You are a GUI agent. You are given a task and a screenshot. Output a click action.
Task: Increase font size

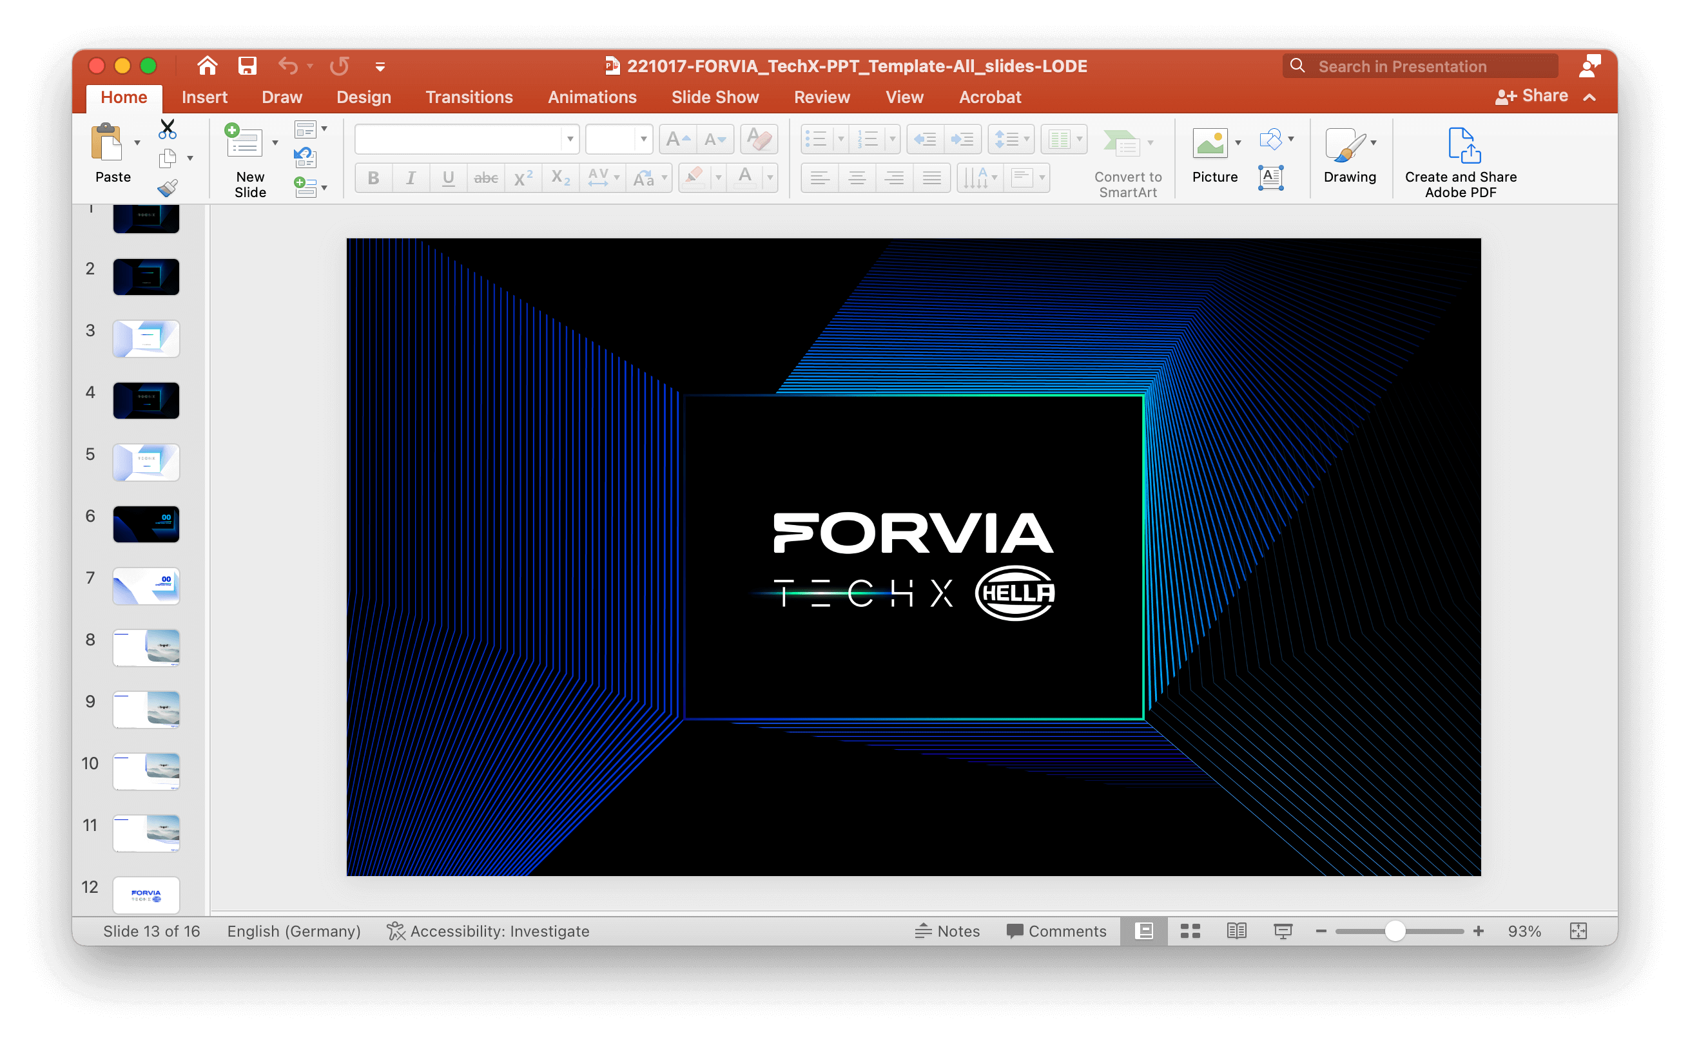(x=677, y=140)
